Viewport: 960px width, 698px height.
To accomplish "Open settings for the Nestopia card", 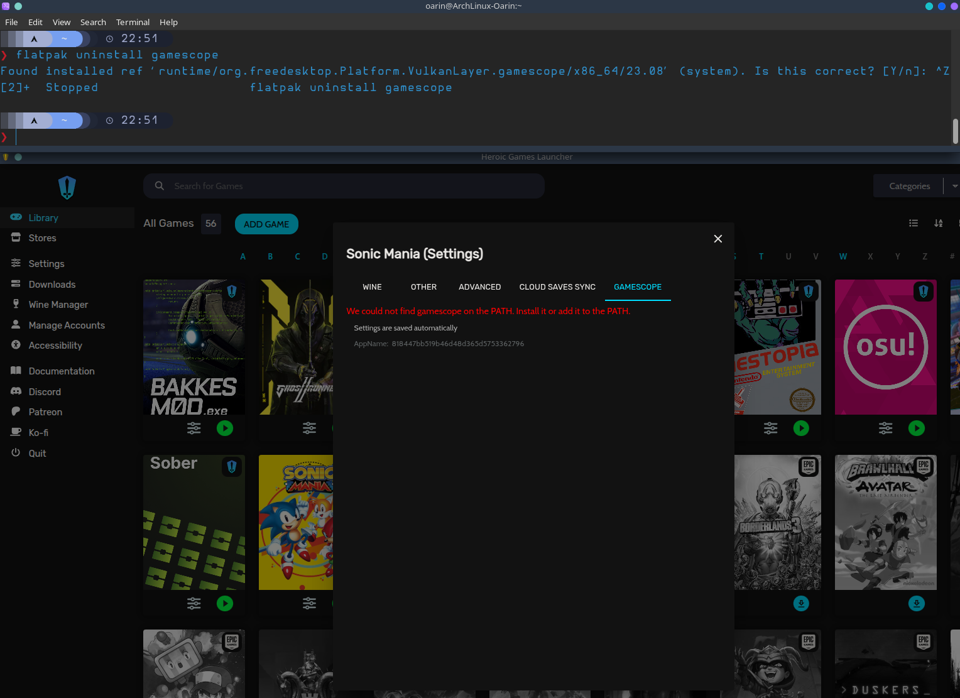I will point(771,428).
